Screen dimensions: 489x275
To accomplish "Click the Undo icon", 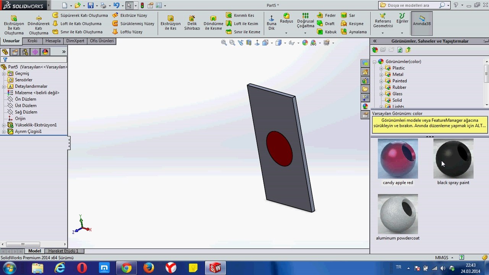I will coord(117,5).
